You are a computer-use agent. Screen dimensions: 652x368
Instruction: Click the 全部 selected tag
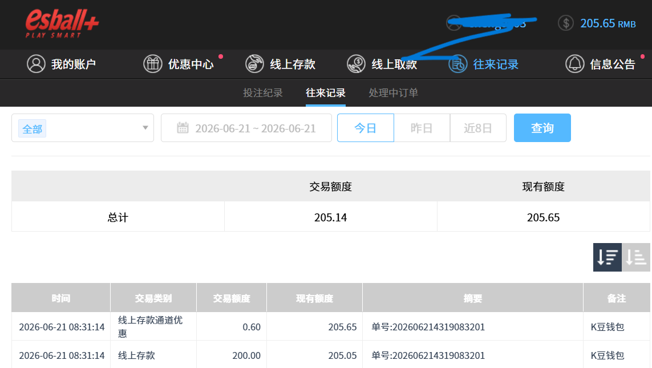[x=32, y=129]
